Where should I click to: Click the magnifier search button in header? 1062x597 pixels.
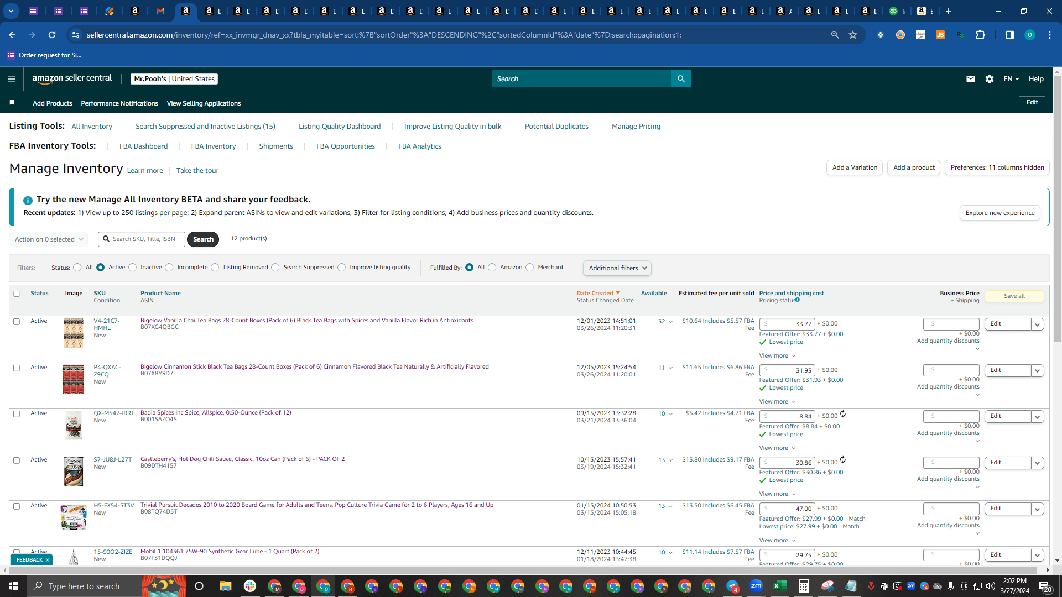pyautogui.click(x=681, y=79)
